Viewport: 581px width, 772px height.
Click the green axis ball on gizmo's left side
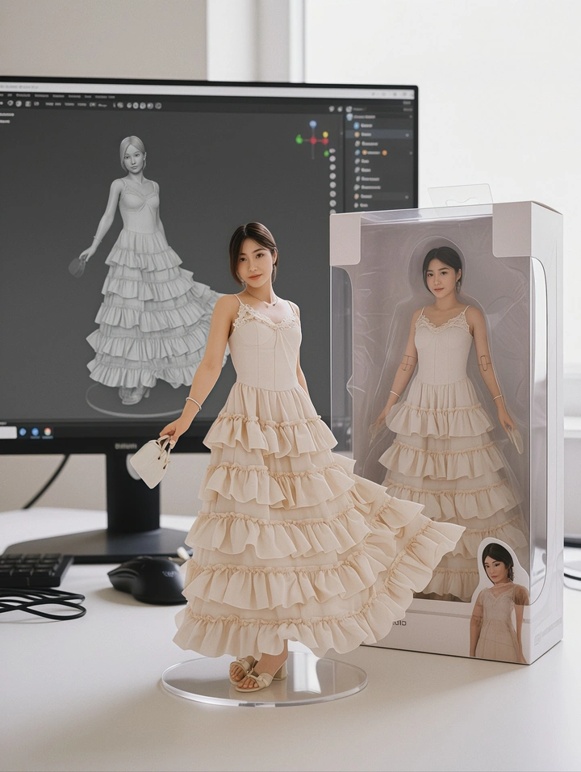coord(299,140)
